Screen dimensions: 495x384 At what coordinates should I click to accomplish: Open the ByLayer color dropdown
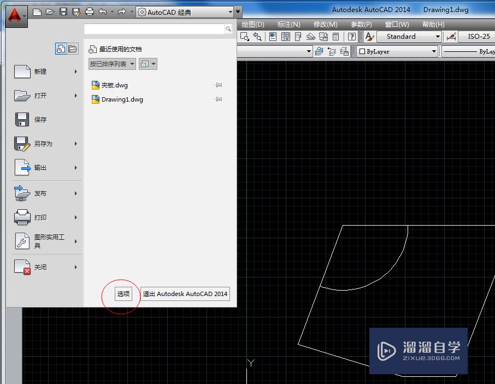pos(397,51)
